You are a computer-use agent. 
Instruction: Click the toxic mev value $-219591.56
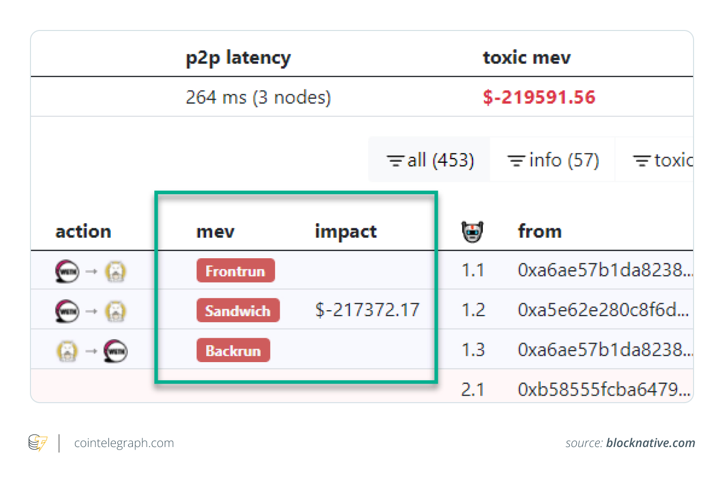pyautogui.click(x=539, y=97)
